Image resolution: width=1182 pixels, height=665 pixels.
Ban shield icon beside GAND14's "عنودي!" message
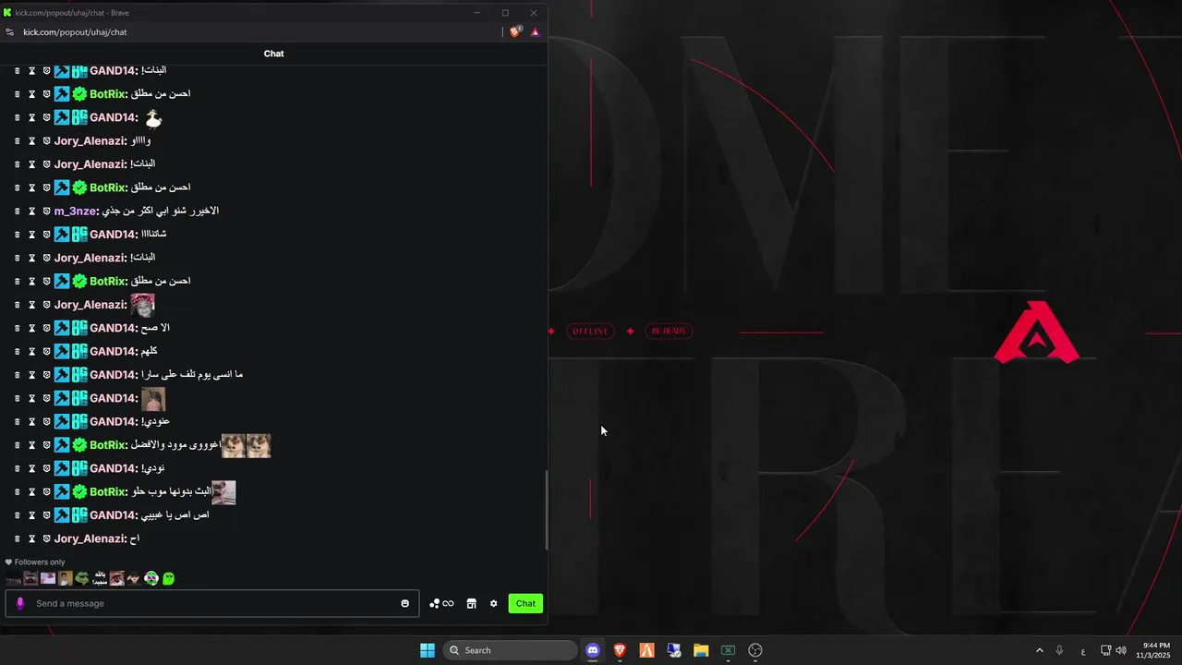point(46,422)
